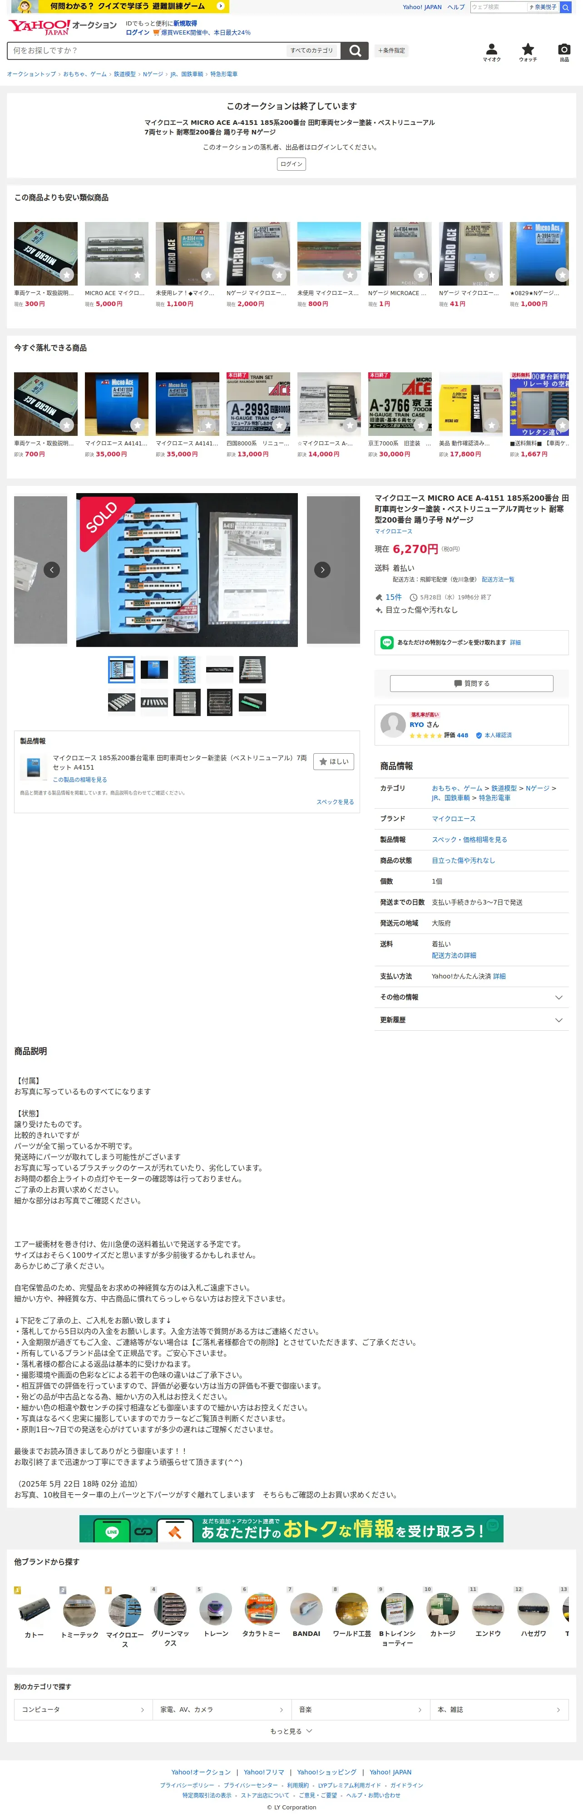Click the おトクな情報 LINE banner
This screenshot has width=583, height=1818.
291,1529
